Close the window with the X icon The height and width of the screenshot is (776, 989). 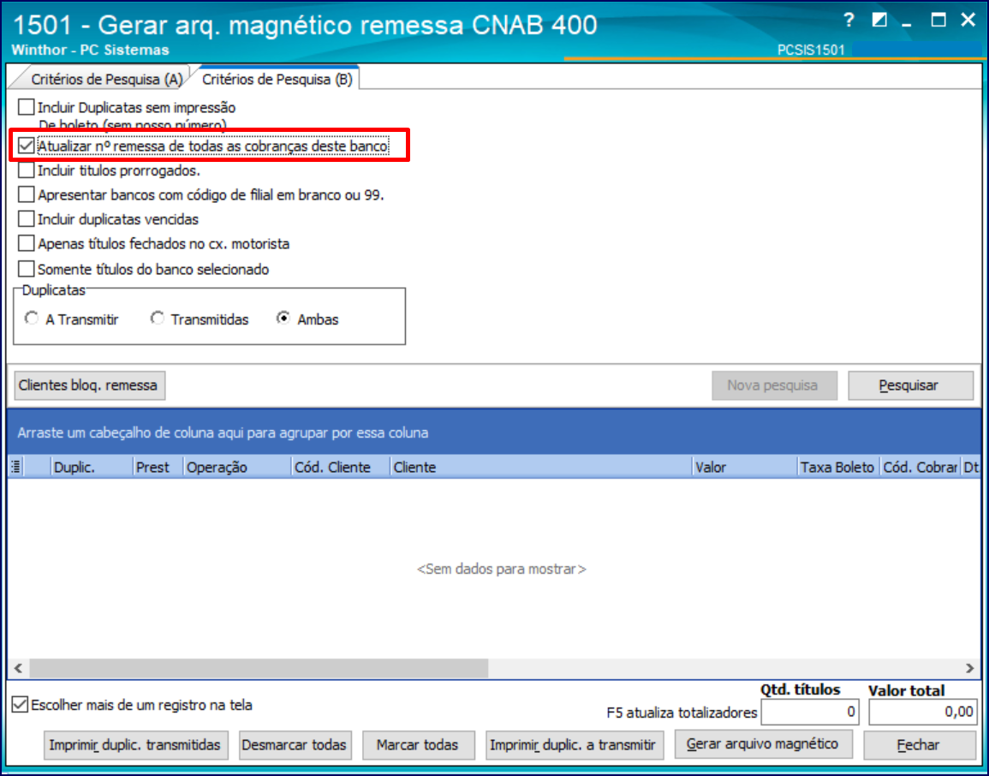(968, 21)
